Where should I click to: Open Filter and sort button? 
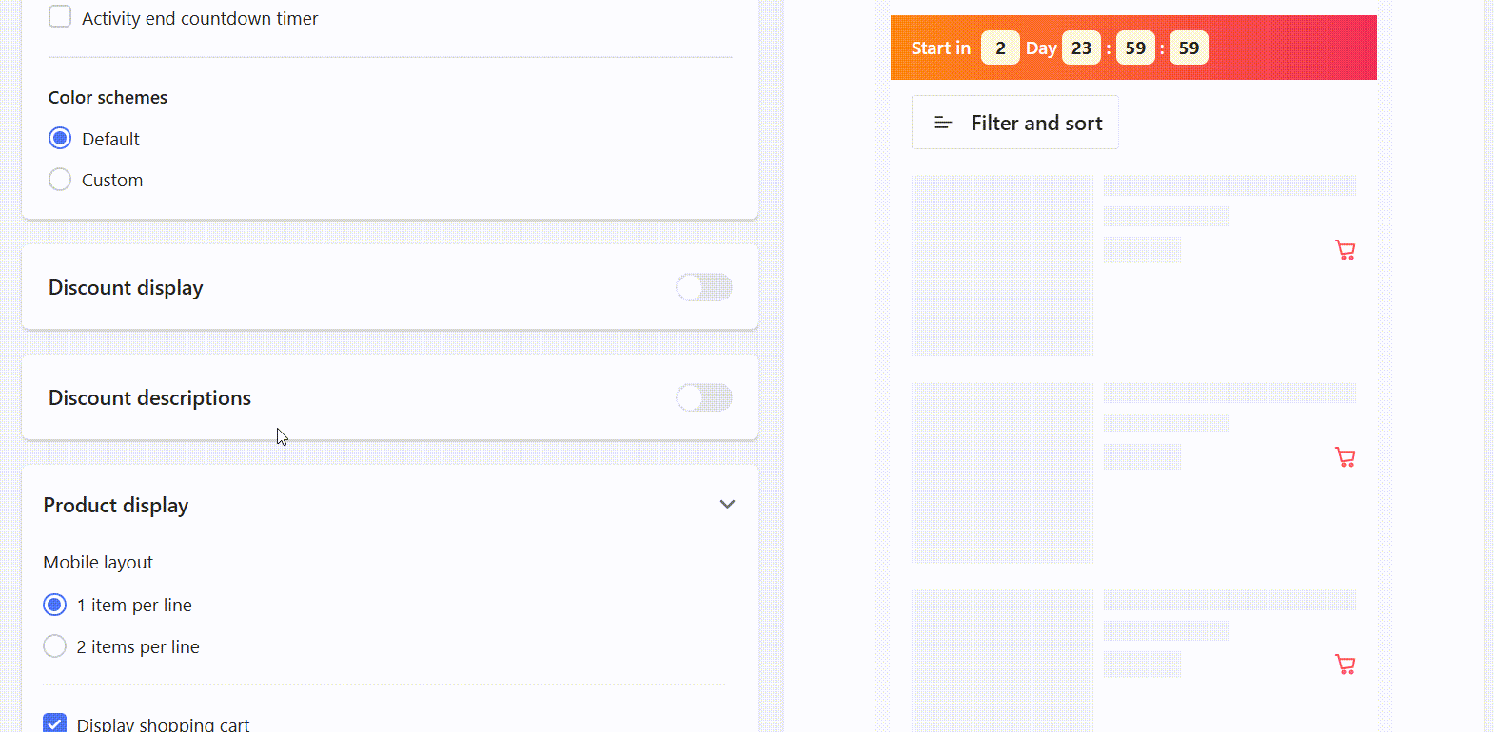(1015, 123)
